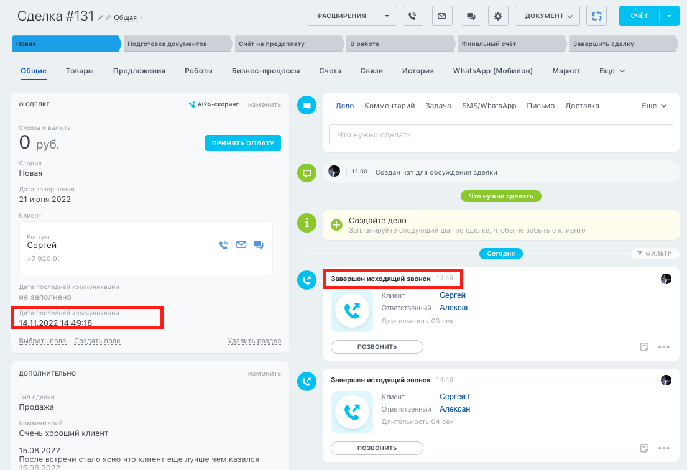The height and width of the screenshot is (470, 687).
Task: Set stage to Подготовка документов
Action: coord(177,44)
